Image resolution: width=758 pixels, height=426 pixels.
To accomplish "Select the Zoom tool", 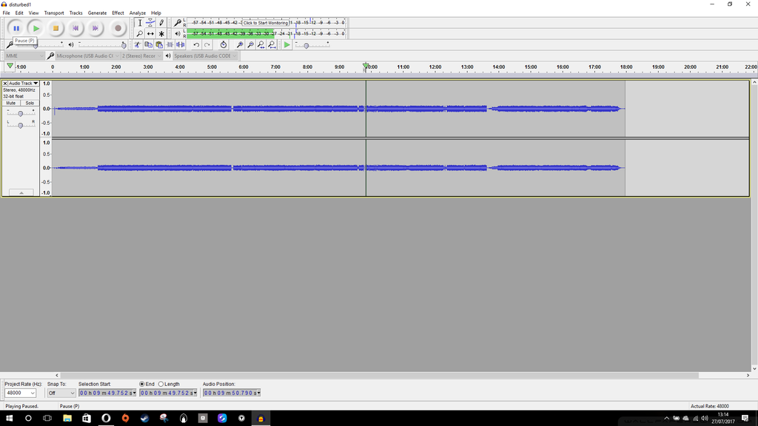I will 140,33.
